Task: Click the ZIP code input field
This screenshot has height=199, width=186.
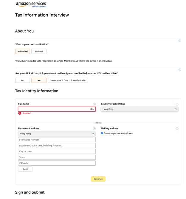Action: pos(57,163)
